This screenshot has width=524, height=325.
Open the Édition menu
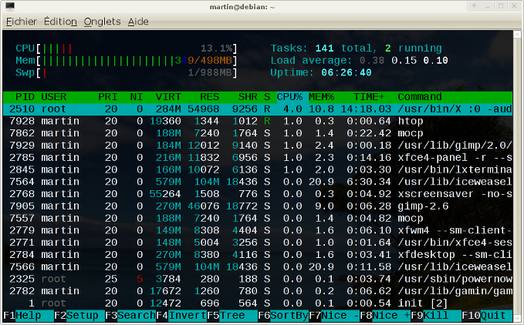point(60,21)
